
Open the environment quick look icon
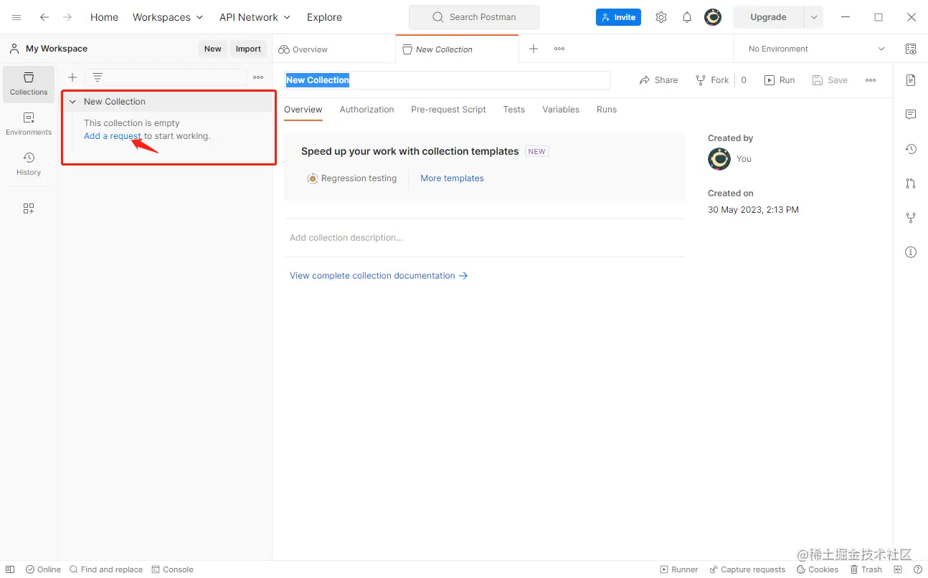click(911, 49)
